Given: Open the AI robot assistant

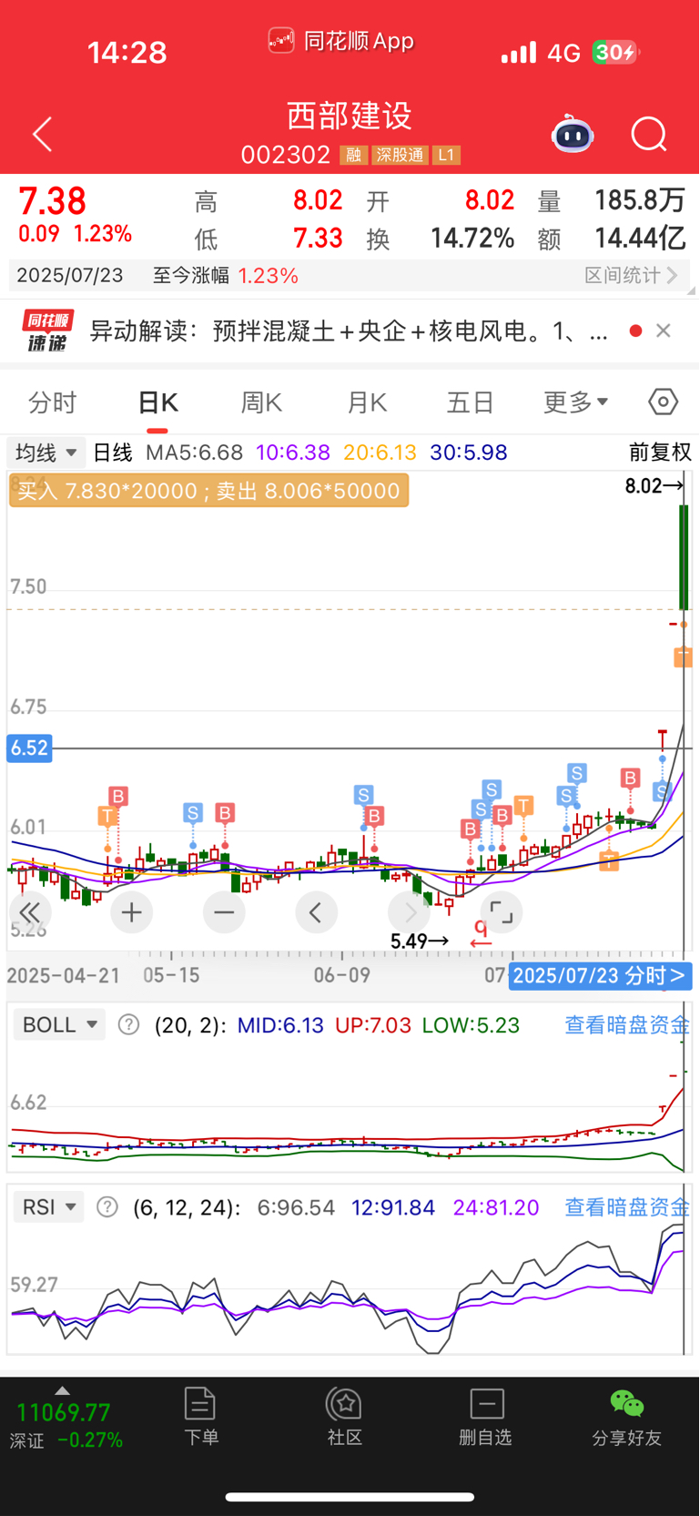Looking at the screenshot, I should 573,135.
